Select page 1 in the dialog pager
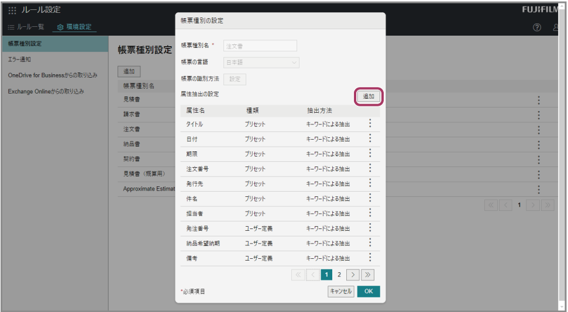Screen dimensions: 568x312 point(326,275)
